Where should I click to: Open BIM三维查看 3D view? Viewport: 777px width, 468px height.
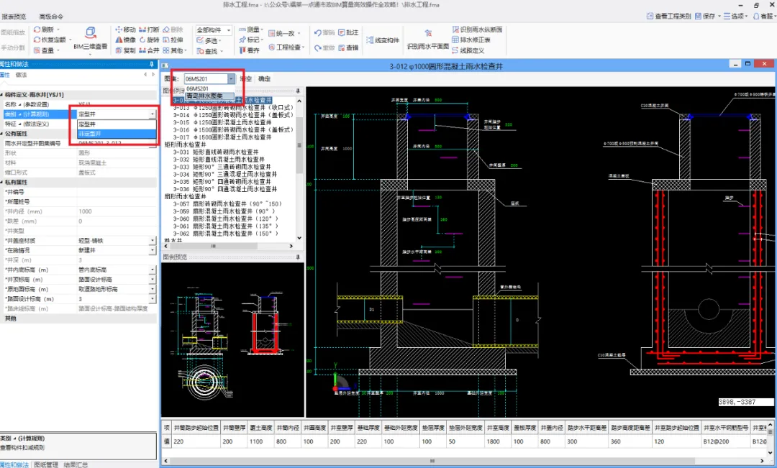90,37
